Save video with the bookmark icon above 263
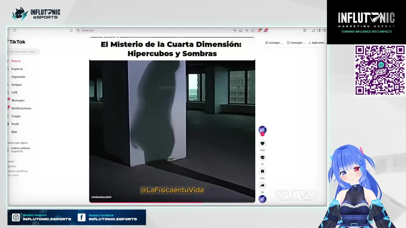 [262, 171]
